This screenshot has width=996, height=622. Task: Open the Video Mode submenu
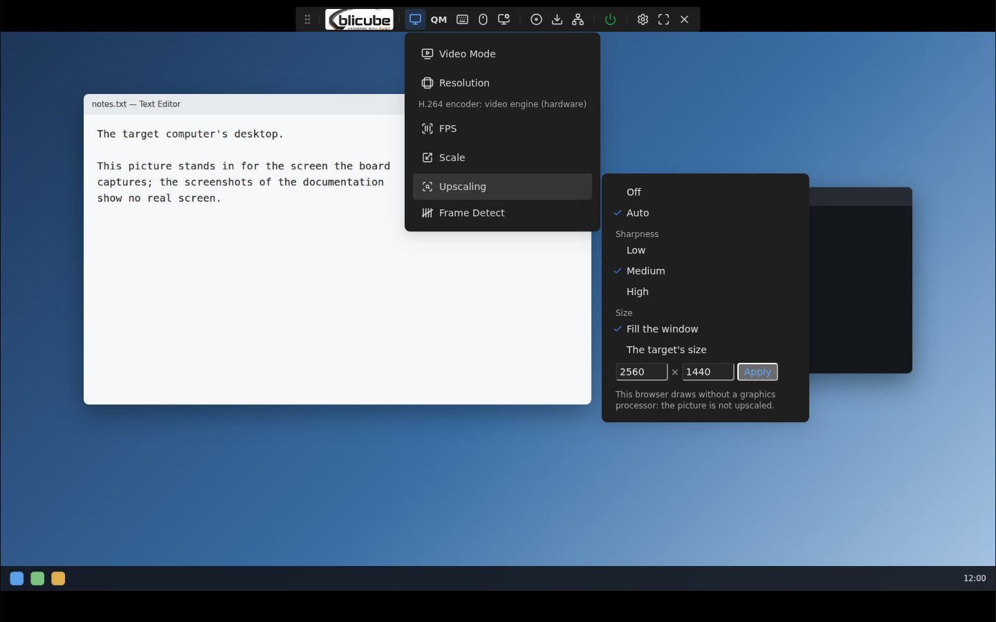(x=502, y=54)
